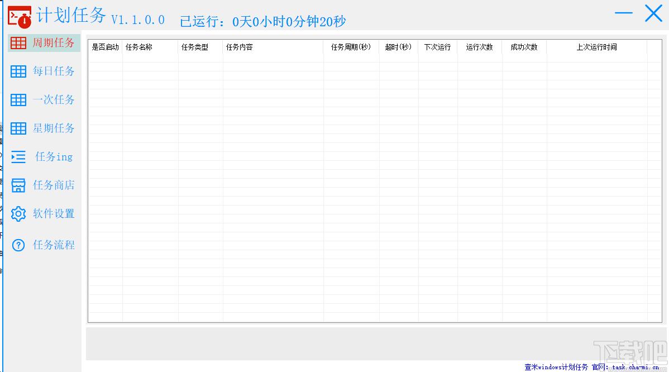The height and width of the screenshot is (372, 669).
Task: Click the 任务ing list icon
Action: pos(18,157)
